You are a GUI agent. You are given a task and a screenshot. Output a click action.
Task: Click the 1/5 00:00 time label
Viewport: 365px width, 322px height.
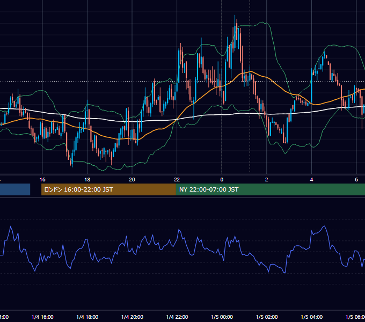click(222, 317)
